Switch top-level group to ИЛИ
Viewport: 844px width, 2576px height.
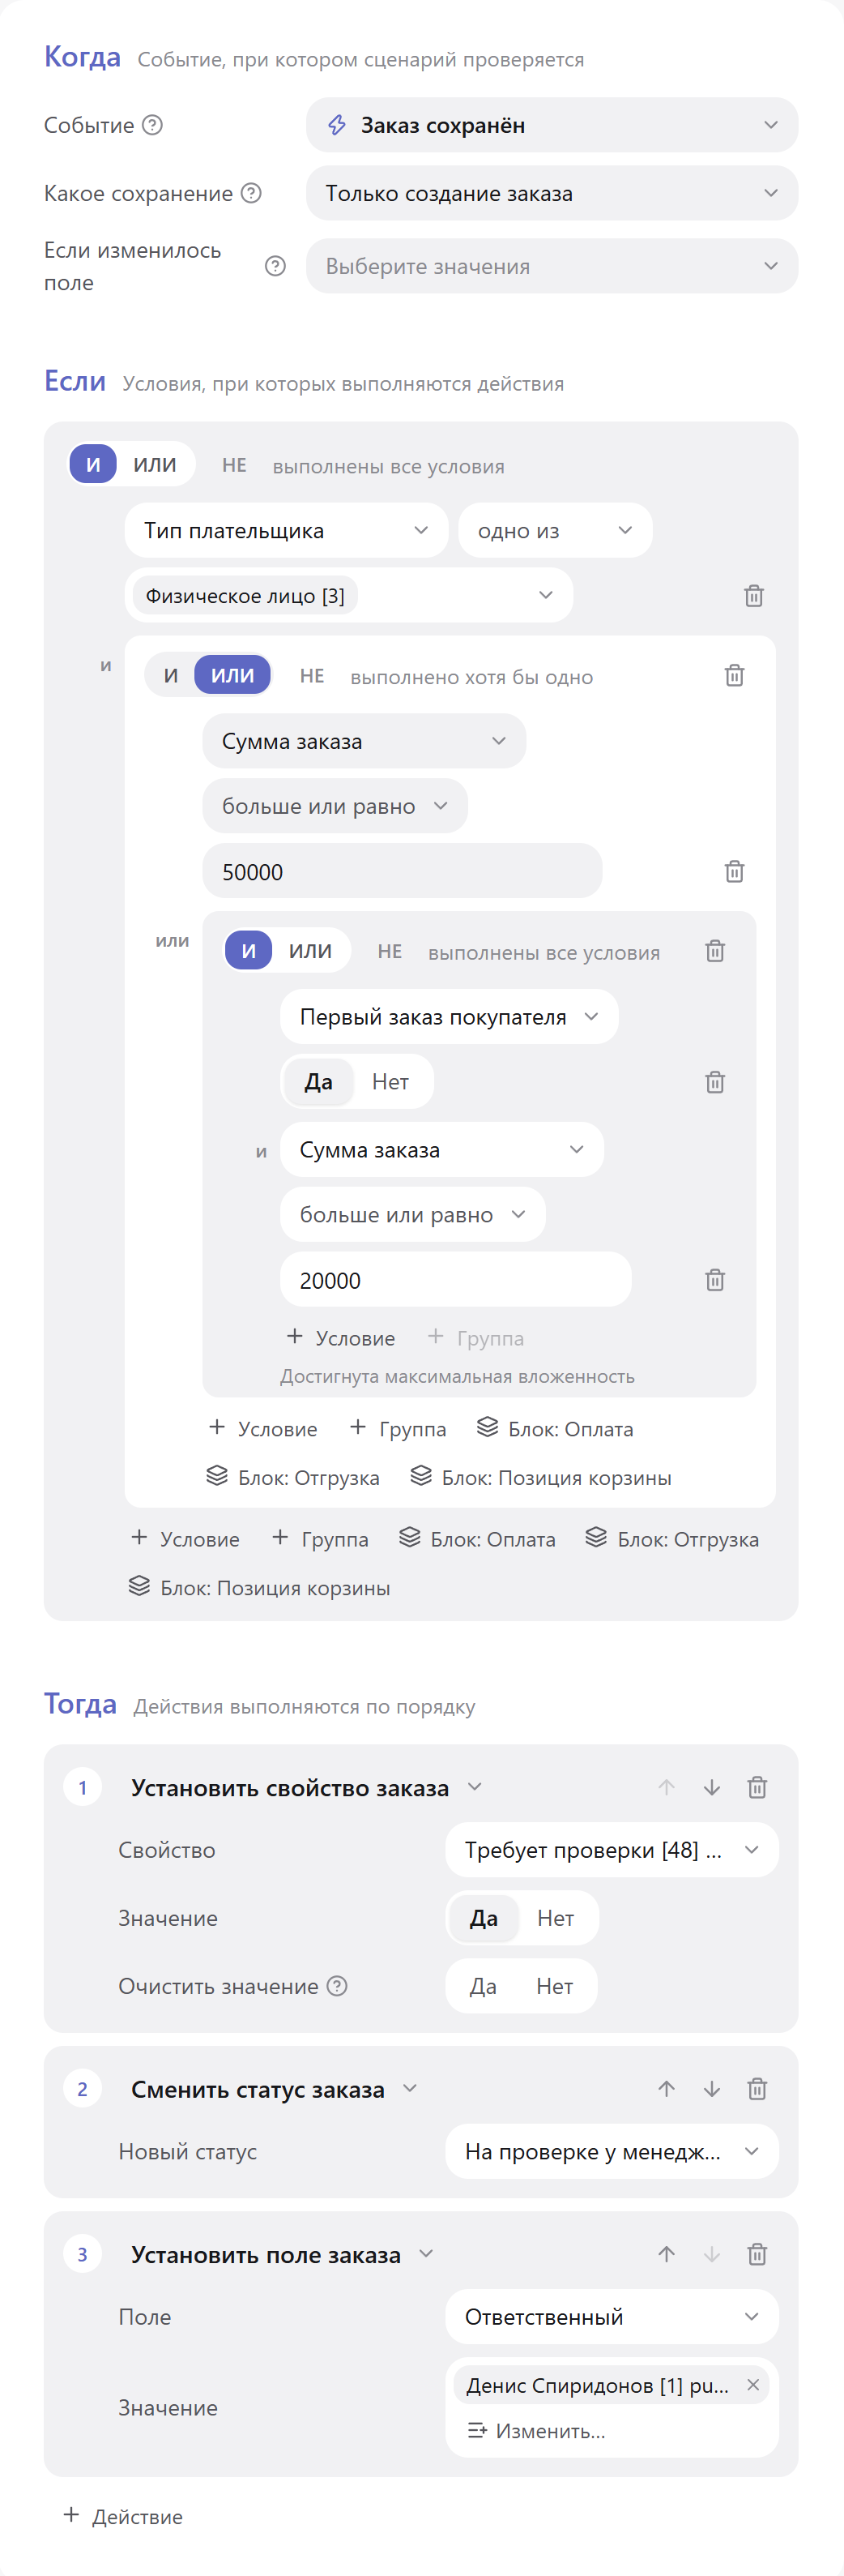coord(155,465)
